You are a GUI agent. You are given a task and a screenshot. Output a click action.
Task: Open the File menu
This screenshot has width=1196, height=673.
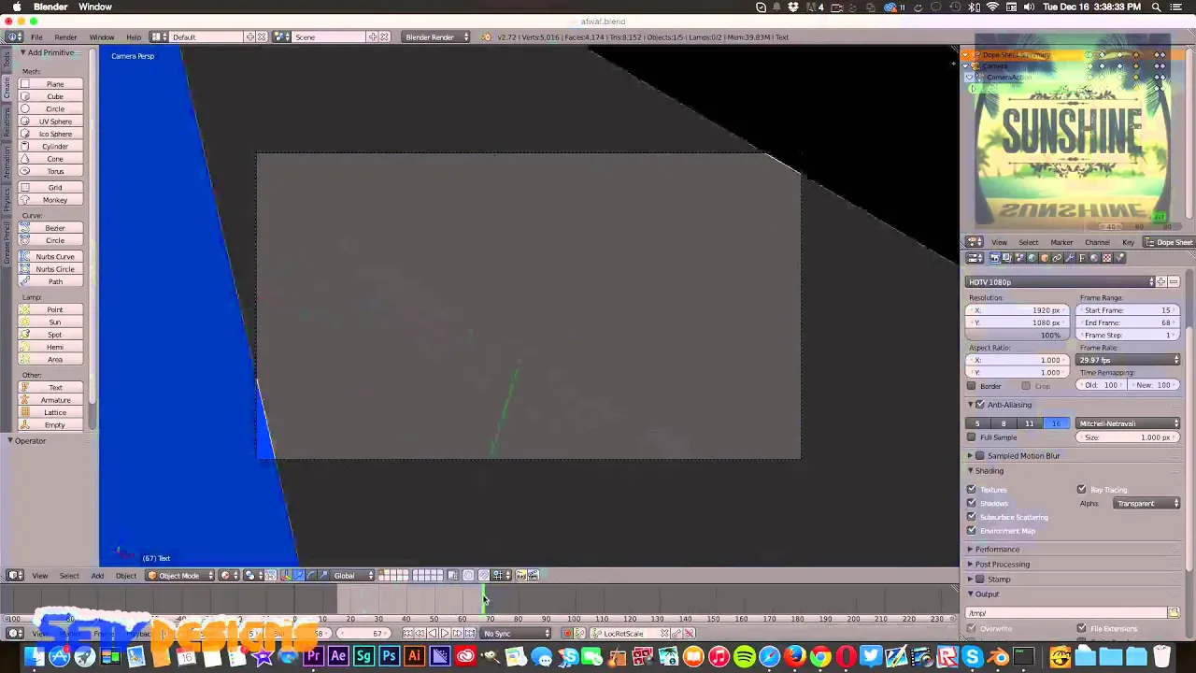(36, 37)
